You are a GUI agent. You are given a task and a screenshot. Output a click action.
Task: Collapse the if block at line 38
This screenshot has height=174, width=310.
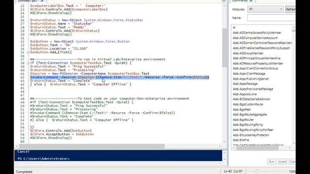(x=28, y=63)
